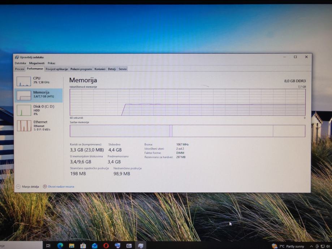Select Disk 0 (C: D:) entry
The image size is (332, 249).
click(39, 110)
